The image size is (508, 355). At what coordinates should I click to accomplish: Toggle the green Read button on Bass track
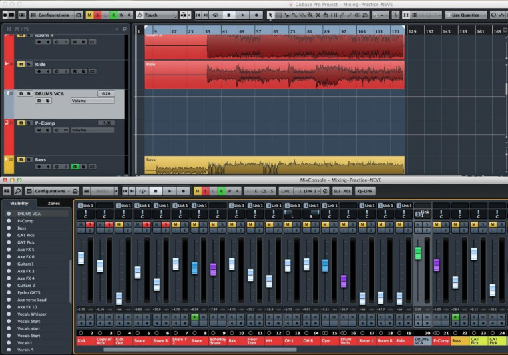tap(75, 167)
